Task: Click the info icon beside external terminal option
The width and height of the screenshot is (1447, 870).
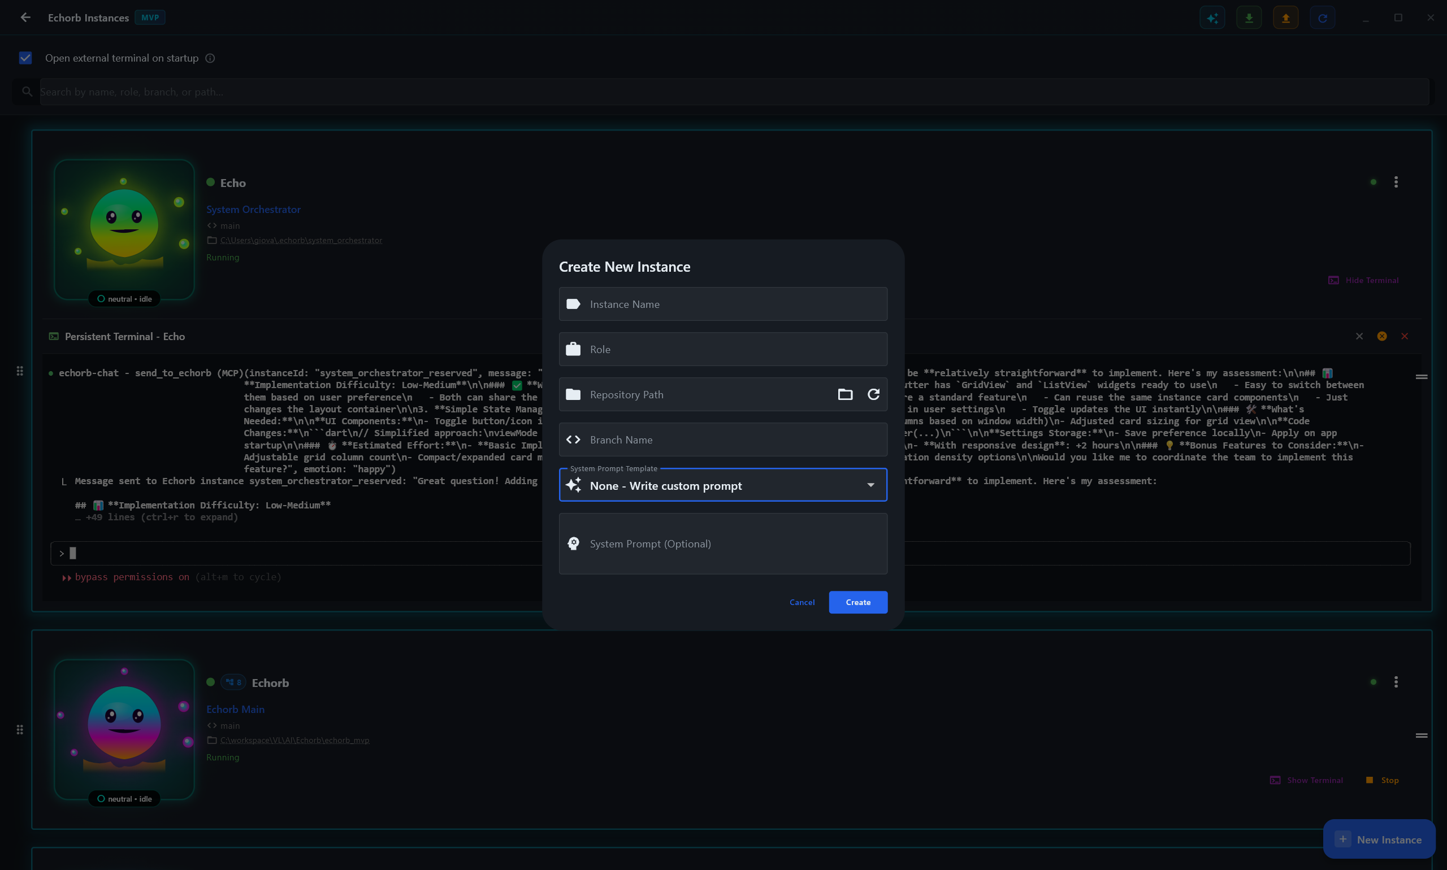Action: click(210, 58)
